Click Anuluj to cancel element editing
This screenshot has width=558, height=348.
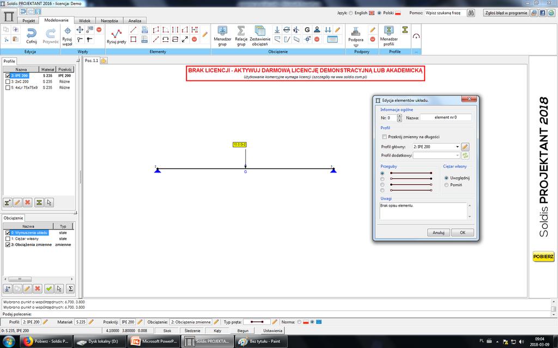pyautogui.click(x=439, y=233)
